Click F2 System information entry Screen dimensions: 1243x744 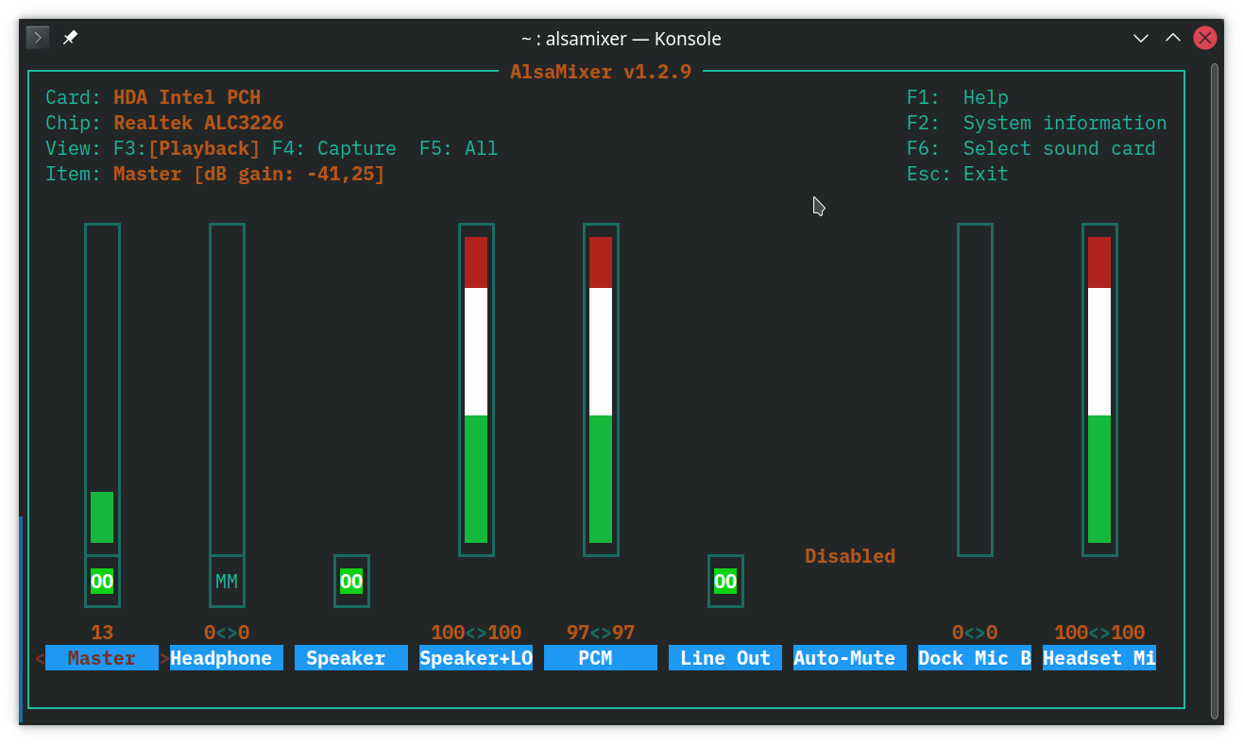[1037, 123]
